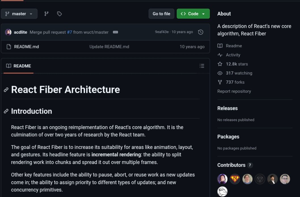
Task: Copy anchor link for Introduction heading
Action: pos(6,111)
